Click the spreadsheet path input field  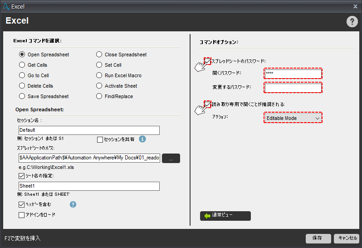(89, 158)
